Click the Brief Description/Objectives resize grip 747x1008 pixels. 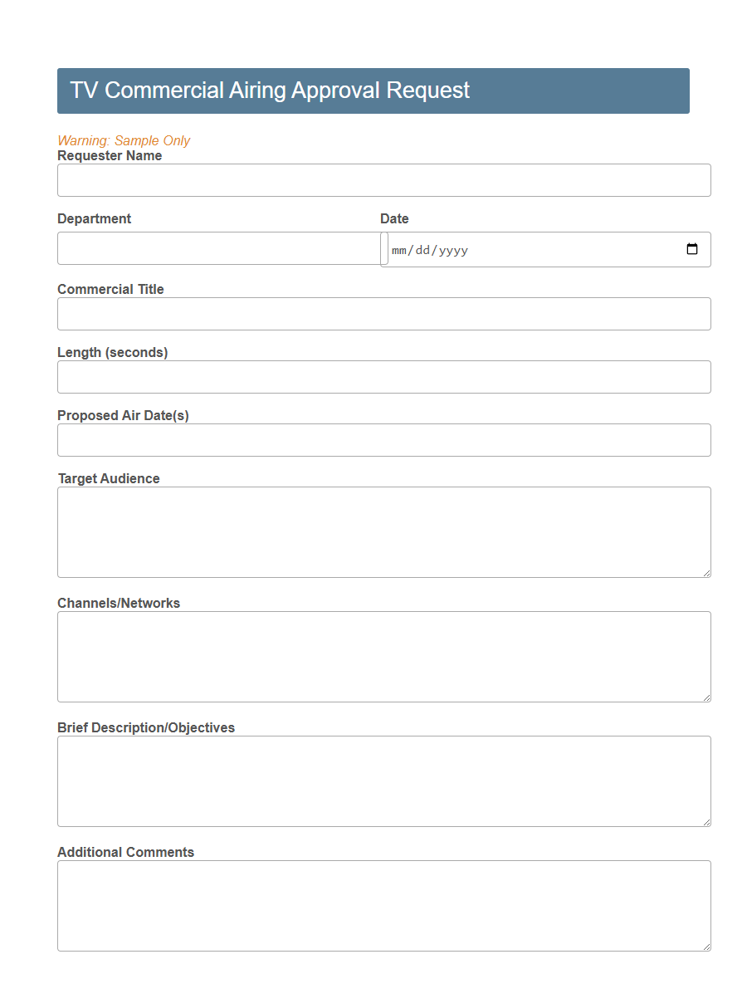[707, 822]
